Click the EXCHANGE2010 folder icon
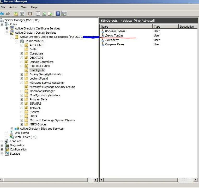199x188 pixels. (26, 66)
